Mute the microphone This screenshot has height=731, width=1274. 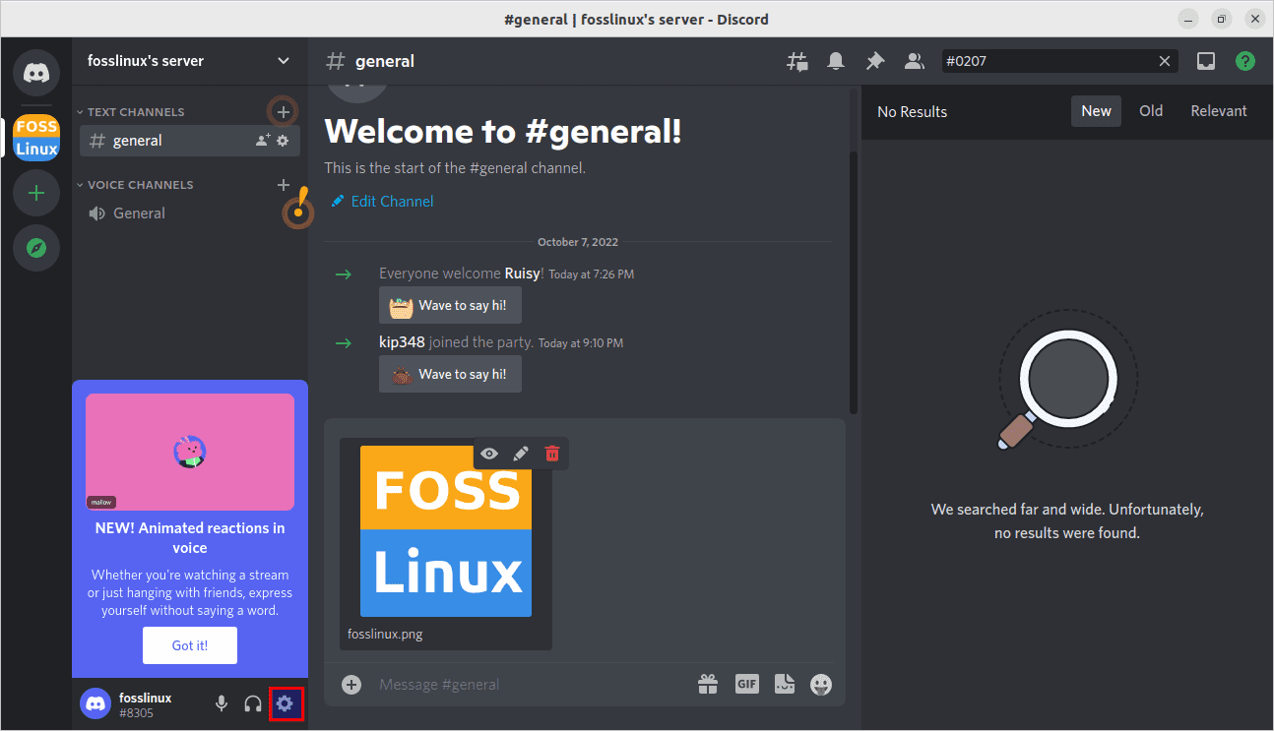click(222, 703)
